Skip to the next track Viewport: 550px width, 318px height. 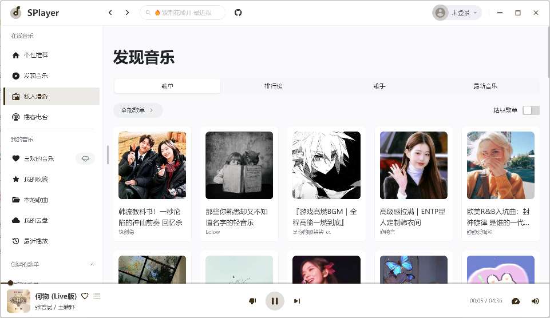coord(296,301)
